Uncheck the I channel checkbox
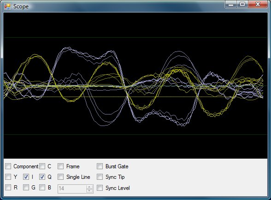This screenshot has width=271, height=200. click(26, 177)
